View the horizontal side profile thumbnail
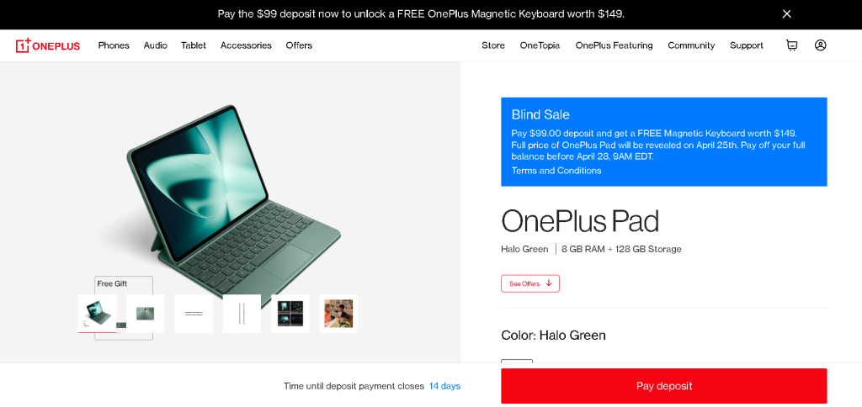Image resolution: width=862 pixels, height=407 pixels. pos(194,314)
